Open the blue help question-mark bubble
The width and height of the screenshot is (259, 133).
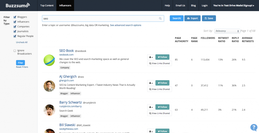click(254, 127)
